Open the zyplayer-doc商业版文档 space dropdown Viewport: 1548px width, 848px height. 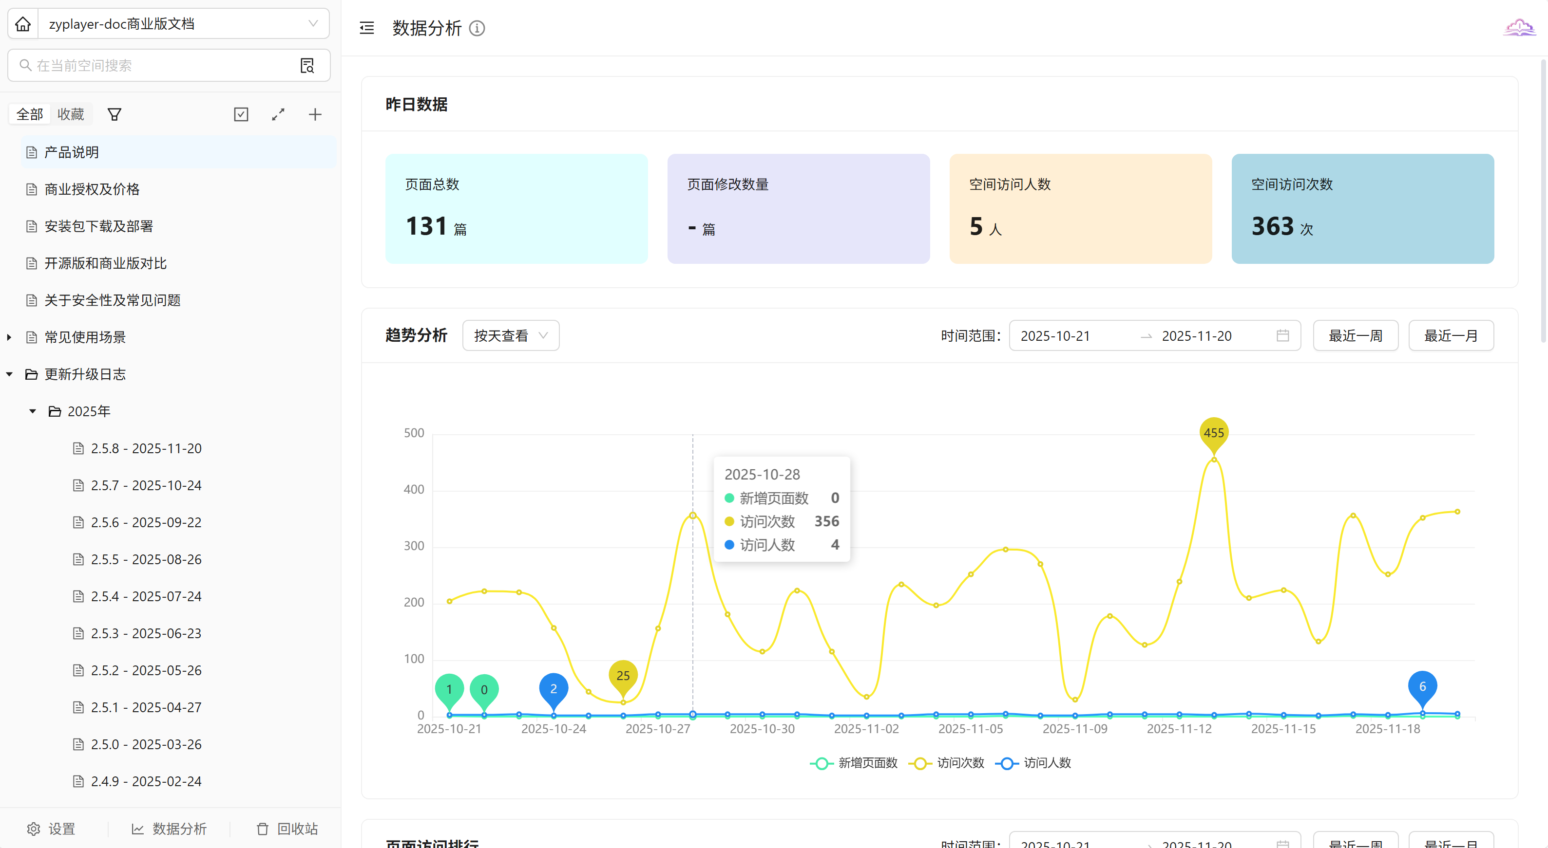click(x=183, y=24)
